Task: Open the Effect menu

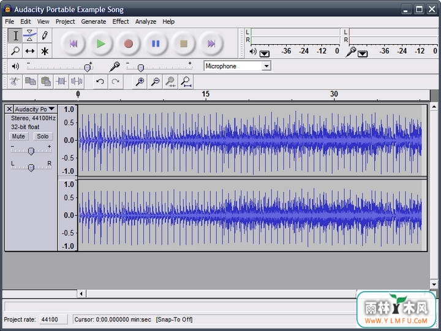Action: (x=121, y=21)
